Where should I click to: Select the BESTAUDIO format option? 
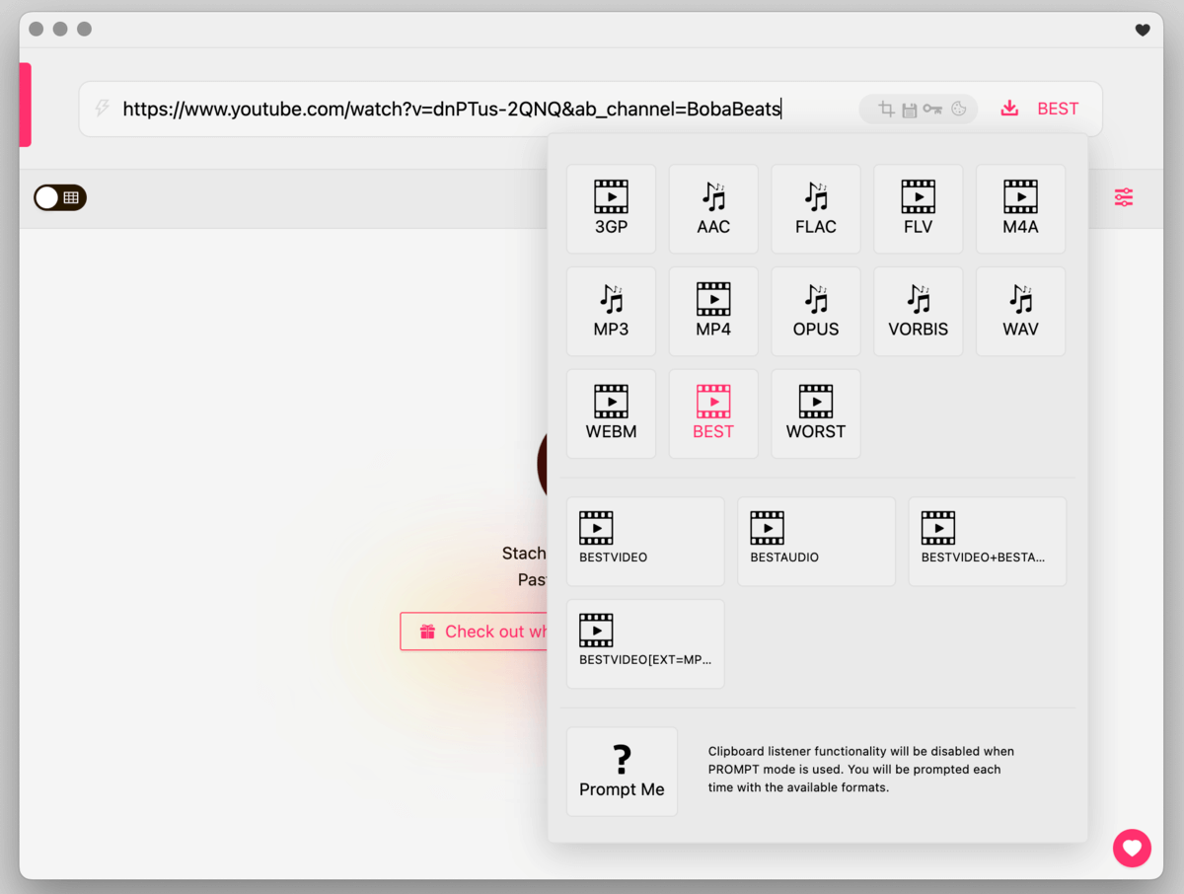(816, 541)
